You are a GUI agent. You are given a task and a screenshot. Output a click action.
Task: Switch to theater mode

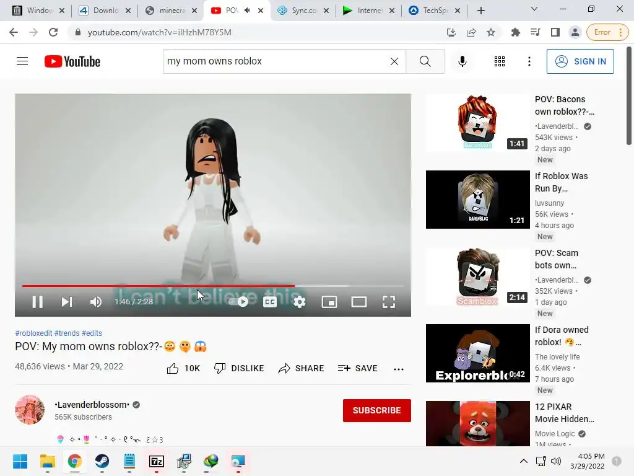click(359, 302)
